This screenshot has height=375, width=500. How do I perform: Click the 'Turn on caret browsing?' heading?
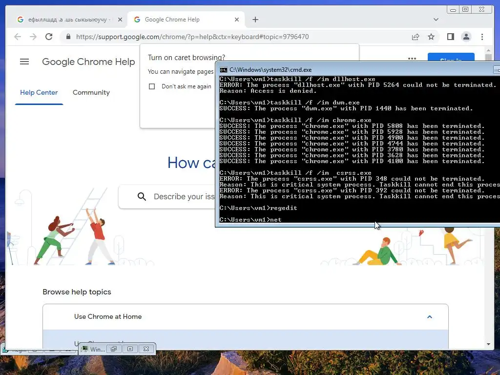click(x=187, y=58)
